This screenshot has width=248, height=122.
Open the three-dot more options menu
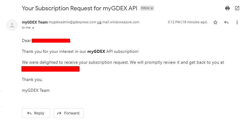(237, 22)
